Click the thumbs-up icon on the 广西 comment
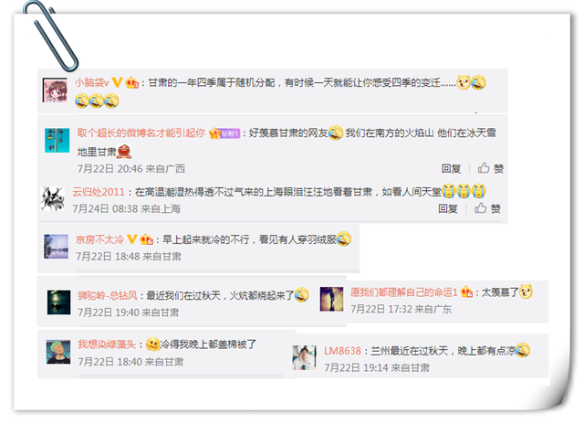This screenshot has width=584, height=424. (484, 168)
